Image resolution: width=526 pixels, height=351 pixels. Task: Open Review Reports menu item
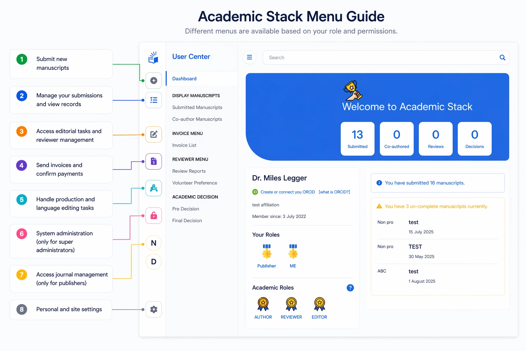(x=189, y=171)
